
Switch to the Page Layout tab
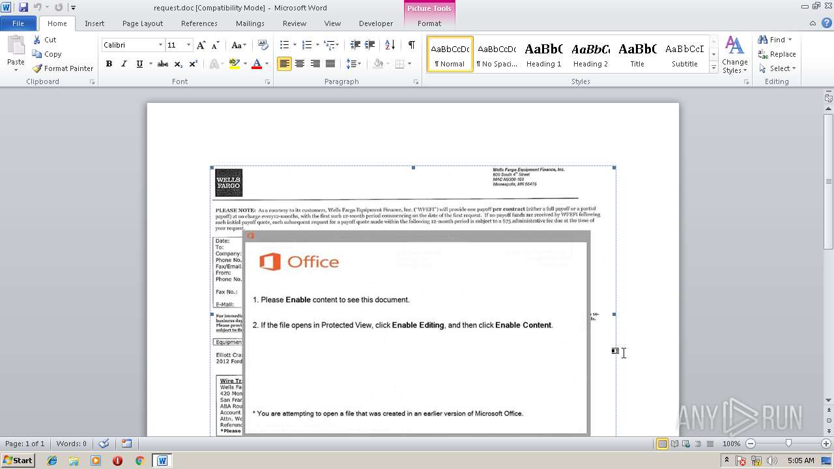143,23
